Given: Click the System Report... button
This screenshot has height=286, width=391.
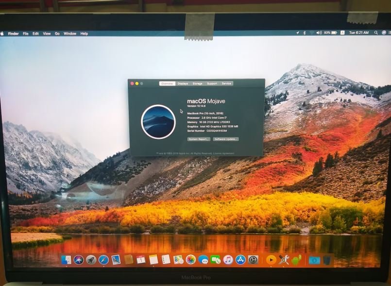Looking at the screenshot, I should click(199, 139).
